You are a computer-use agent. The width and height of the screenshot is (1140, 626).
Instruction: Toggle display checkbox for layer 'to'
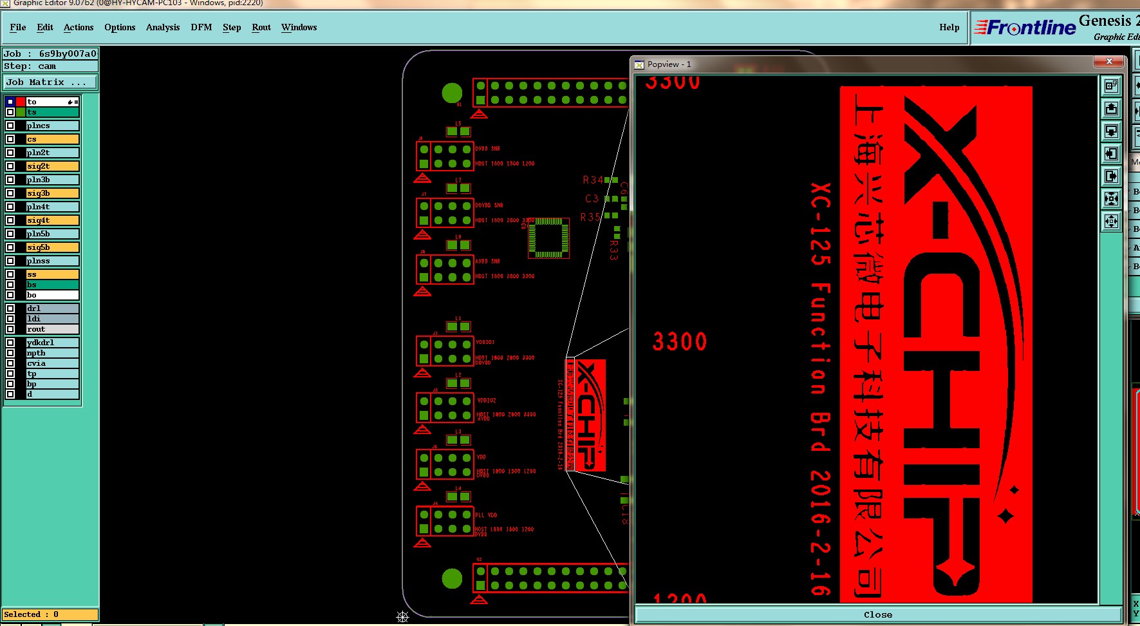pyautogui.click(x=10, y=102)
